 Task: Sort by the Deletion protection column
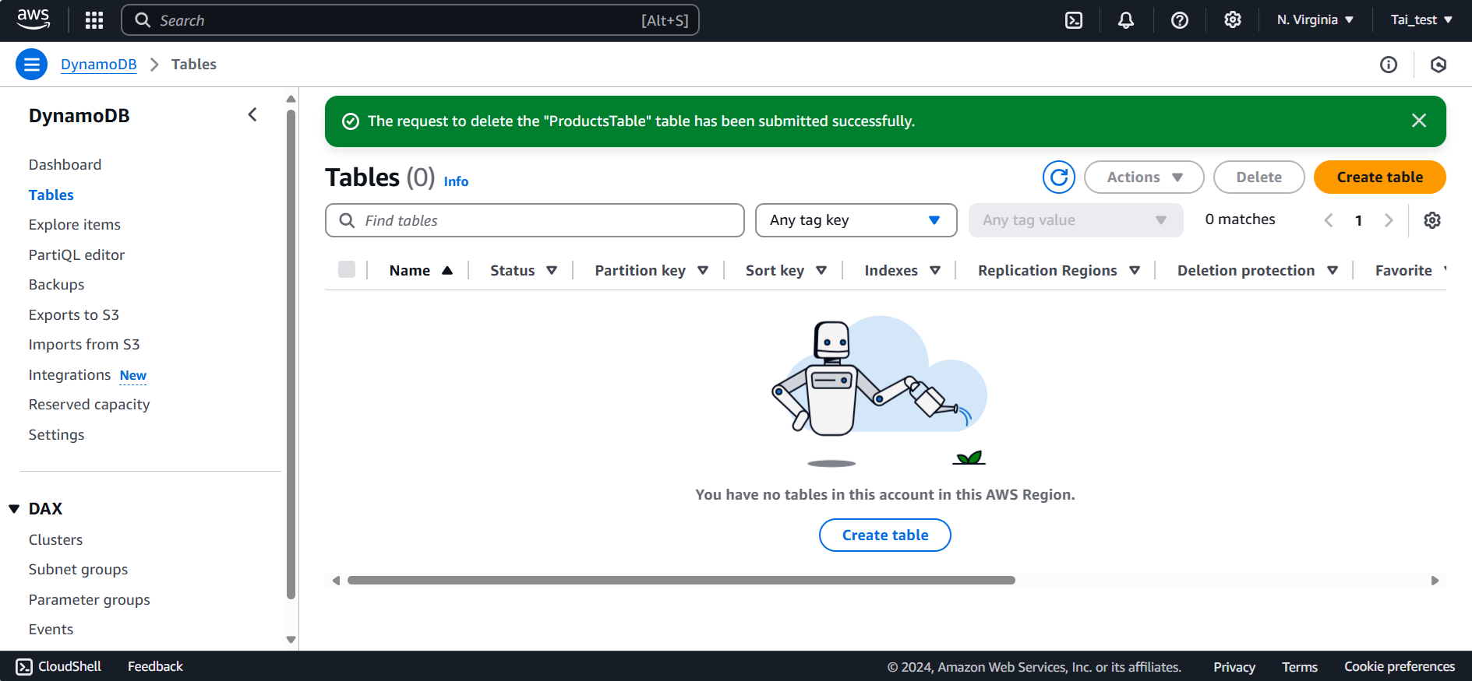(1258, 270)
